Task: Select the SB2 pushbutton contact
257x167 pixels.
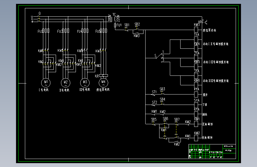Action: (x=136, y=29)
